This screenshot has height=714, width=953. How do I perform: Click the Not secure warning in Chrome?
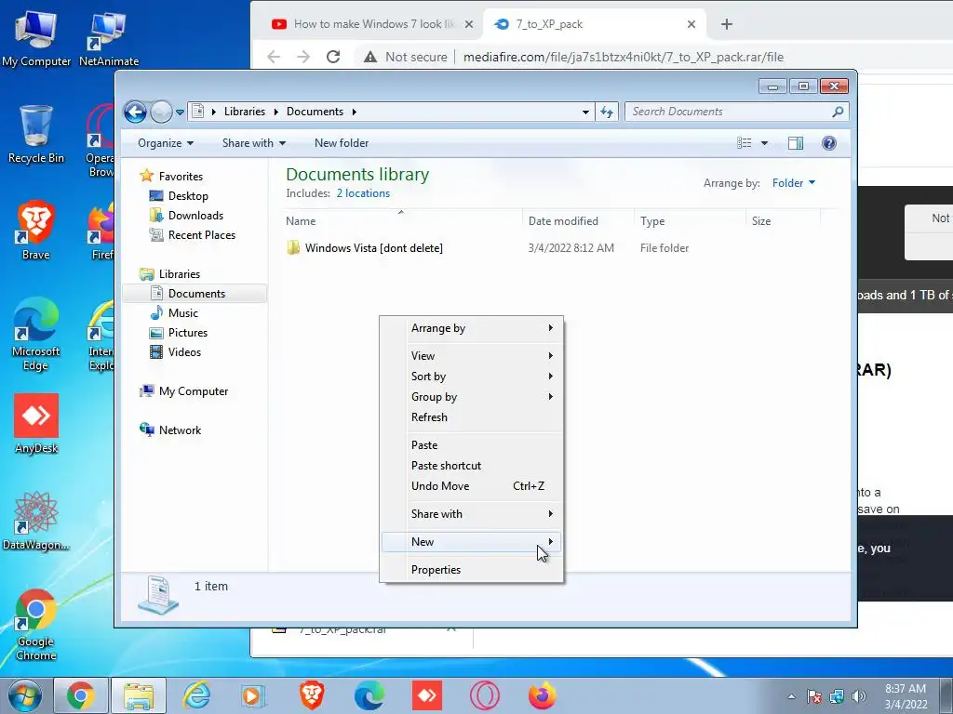405,57
